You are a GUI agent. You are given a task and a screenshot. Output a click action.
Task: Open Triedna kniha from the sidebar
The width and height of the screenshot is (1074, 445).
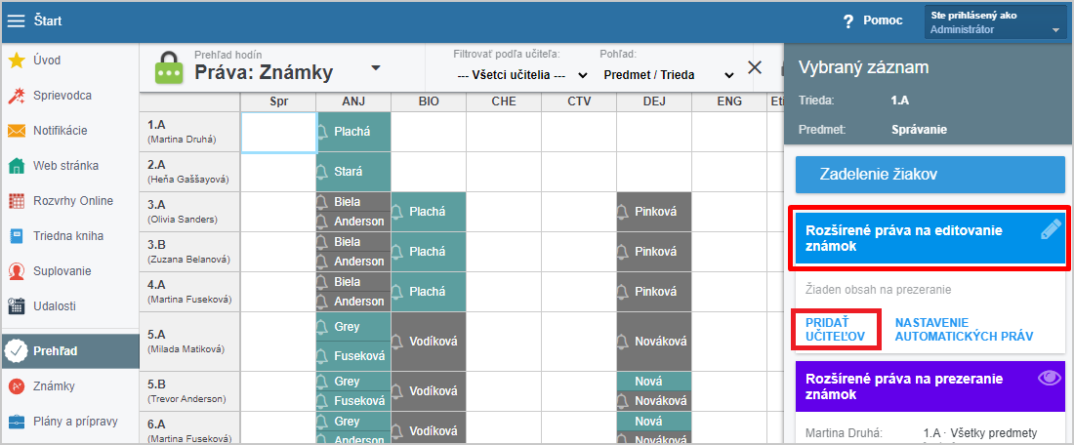pos(67,236)
